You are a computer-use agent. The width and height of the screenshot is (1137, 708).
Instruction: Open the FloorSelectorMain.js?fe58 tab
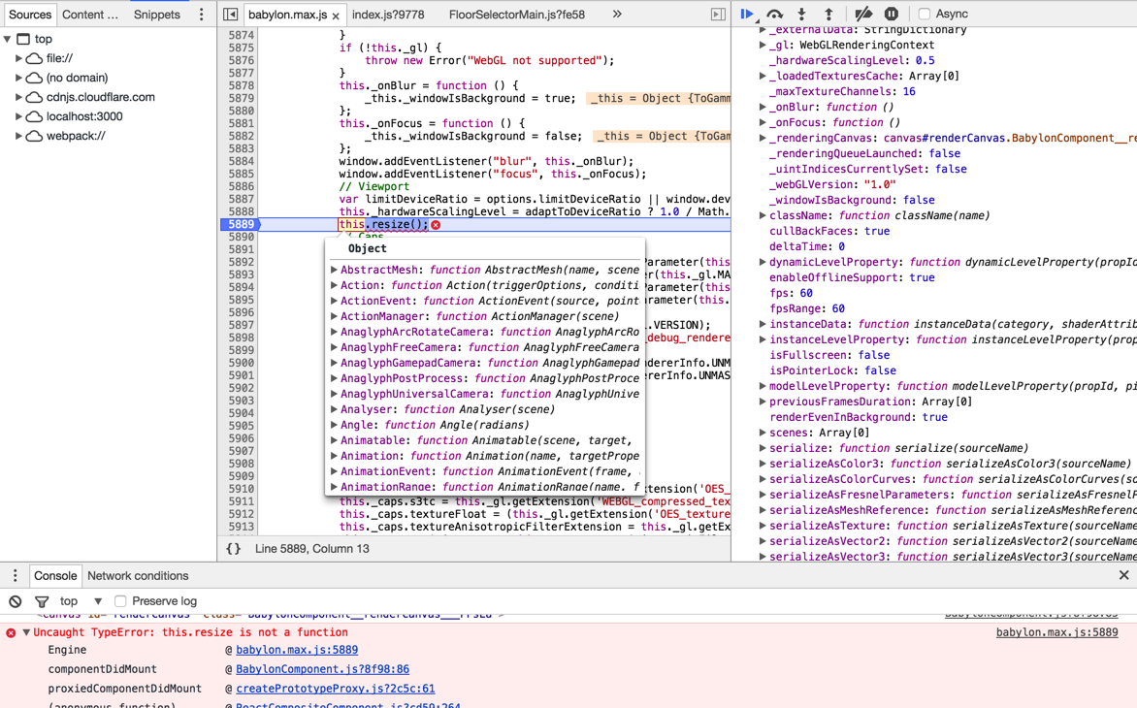coord(517,15)
